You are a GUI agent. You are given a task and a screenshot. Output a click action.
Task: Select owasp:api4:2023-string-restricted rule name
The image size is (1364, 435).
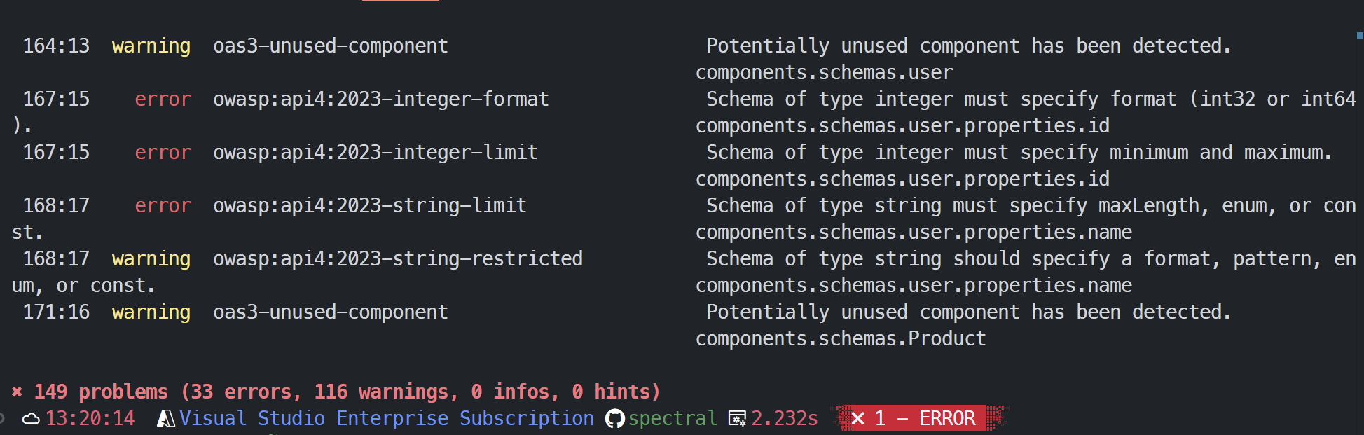[398, 259]
